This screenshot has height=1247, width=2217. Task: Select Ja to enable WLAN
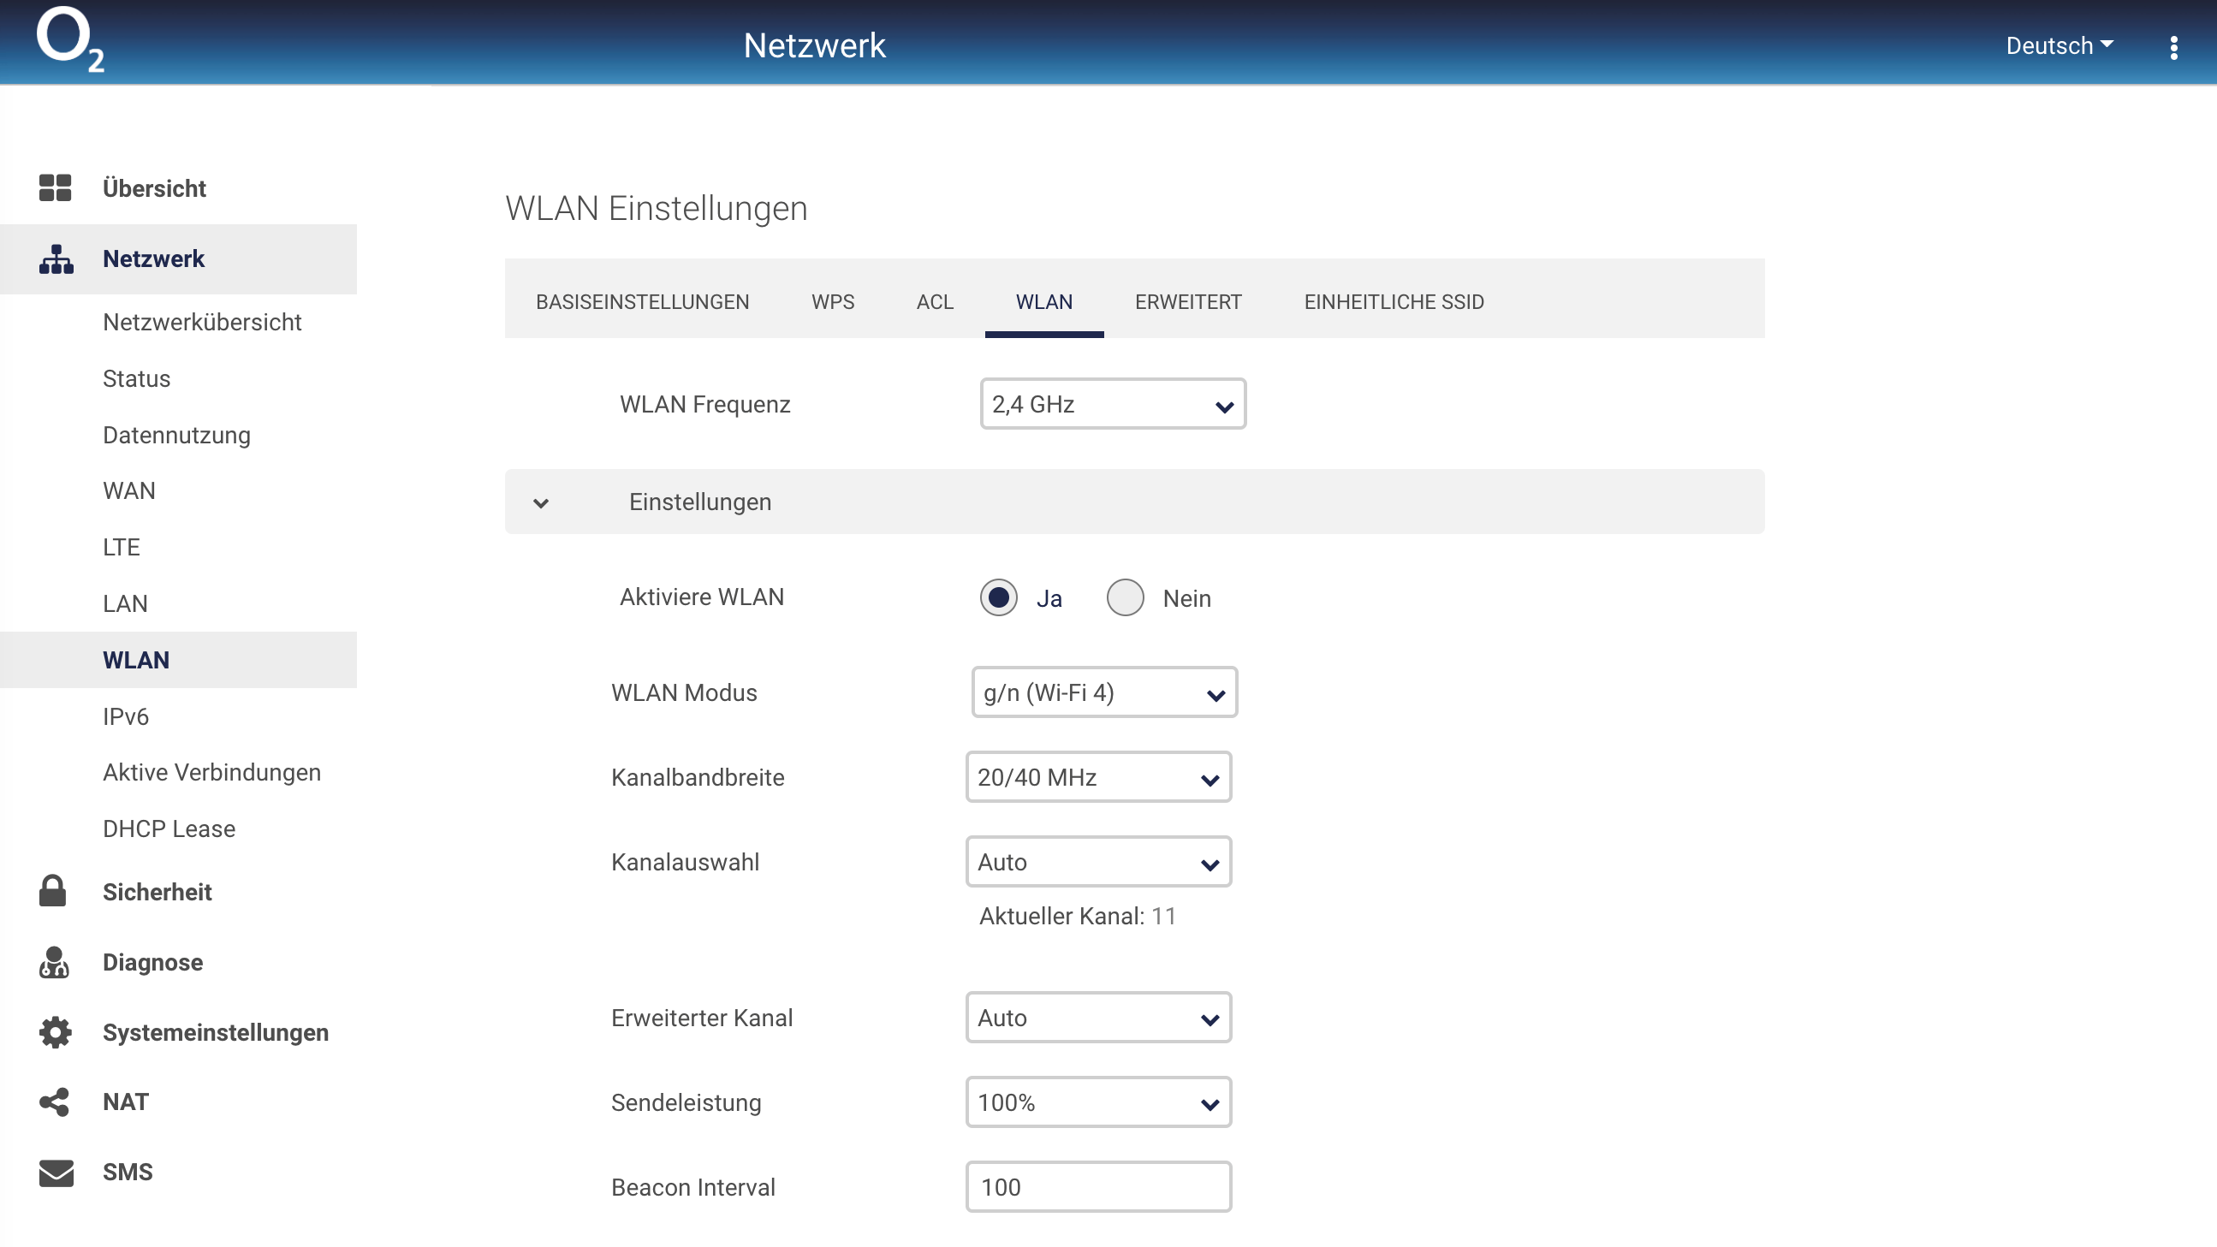[x=997, y=597]
